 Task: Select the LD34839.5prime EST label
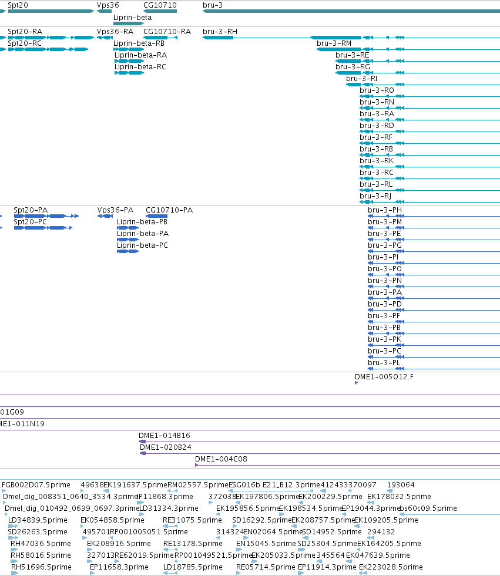pyautogui.click(x=38, y=520)
